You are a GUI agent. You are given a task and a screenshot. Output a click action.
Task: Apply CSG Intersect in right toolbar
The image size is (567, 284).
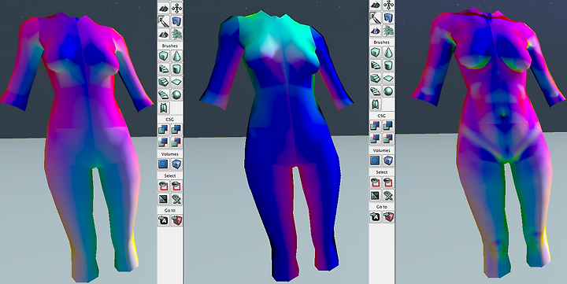point(376,138)
